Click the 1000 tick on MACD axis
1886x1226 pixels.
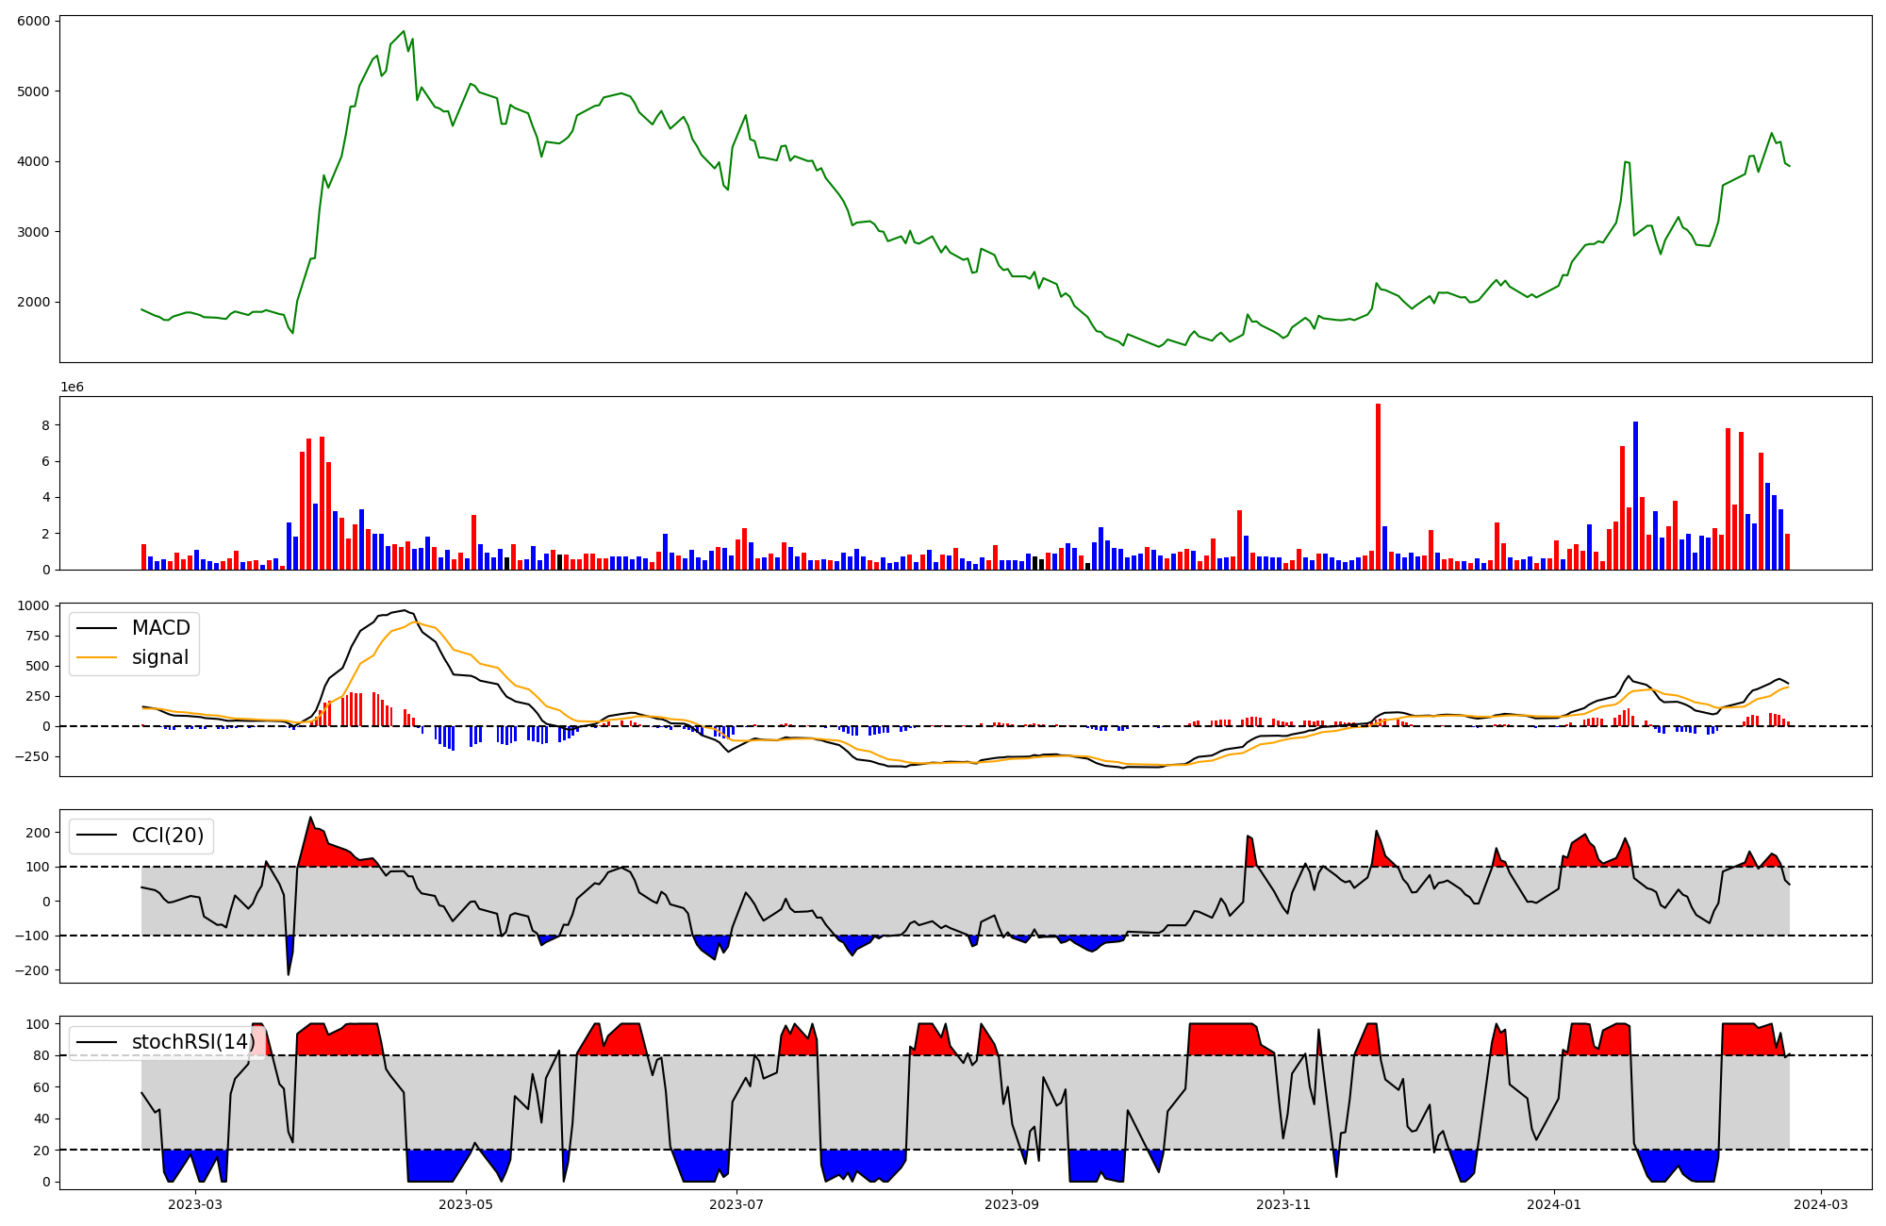coord(34,605)
